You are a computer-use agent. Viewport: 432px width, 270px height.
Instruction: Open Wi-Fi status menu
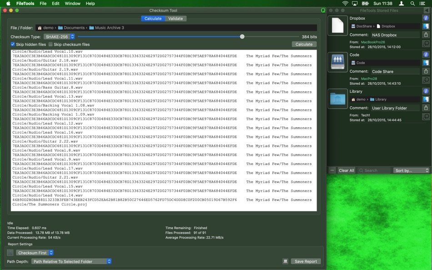click(x=345, y=3)
